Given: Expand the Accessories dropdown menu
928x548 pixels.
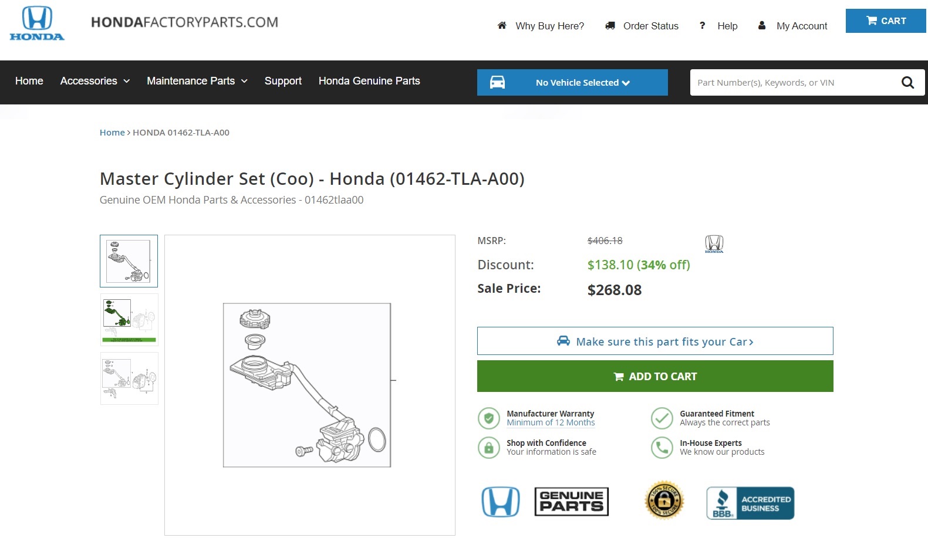Looking at the screenshot, I should click(95, 81).
